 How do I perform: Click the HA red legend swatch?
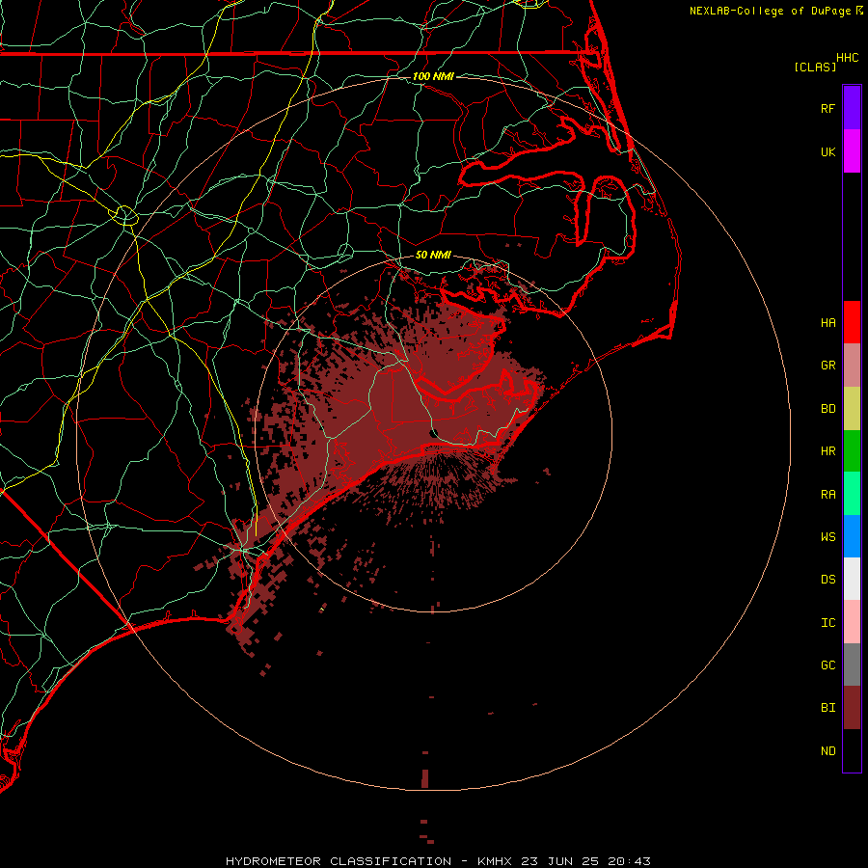pos(852,322)
